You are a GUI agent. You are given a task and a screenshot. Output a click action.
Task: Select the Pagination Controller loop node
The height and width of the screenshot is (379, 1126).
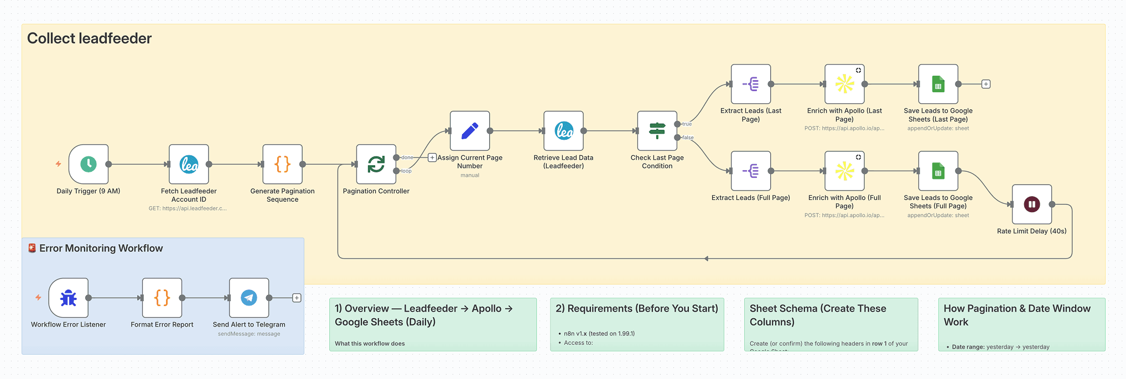(x=376, y=164)
